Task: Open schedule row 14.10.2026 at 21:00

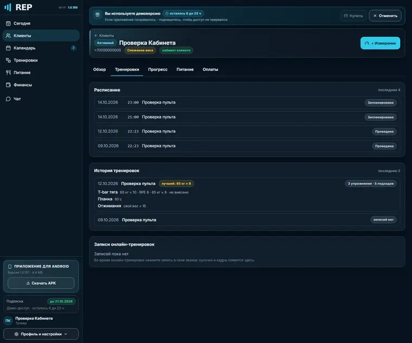Action: pos(247,117)
